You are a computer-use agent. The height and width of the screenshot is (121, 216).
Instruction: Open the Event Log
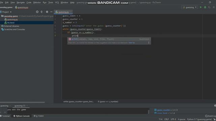tap(211, 116)
